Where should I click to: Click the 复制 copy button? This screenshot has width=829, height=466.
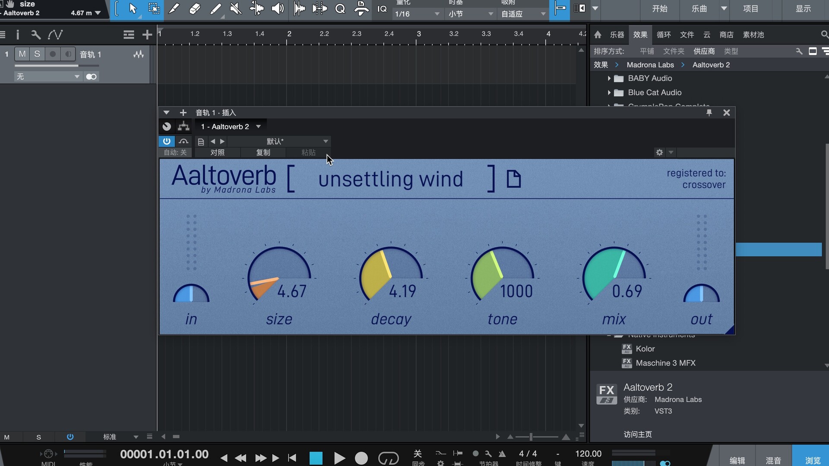(x=263, y=152)
